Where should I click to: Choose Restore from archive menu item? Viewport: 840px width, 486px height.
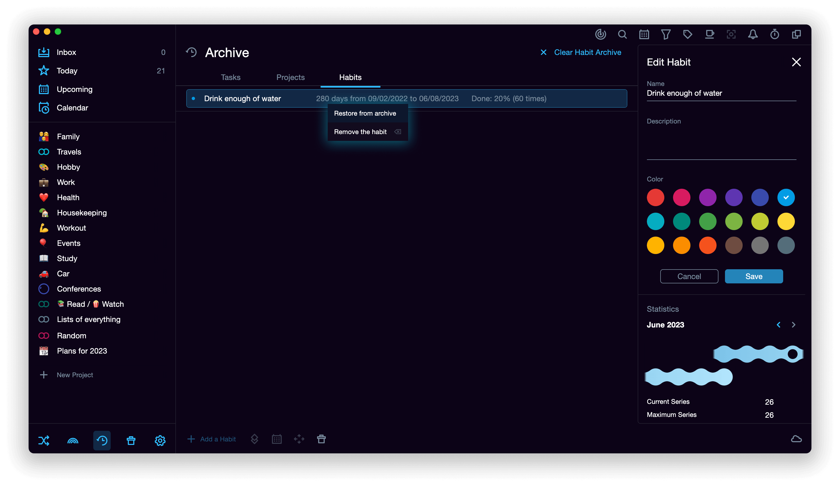[368, 113]
